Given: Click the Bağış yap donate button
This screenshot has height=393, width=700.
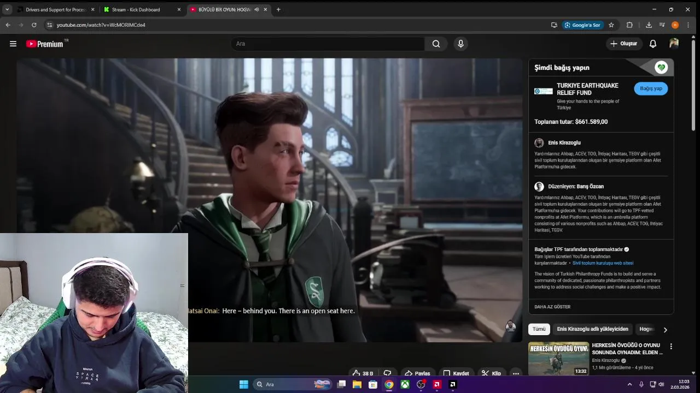Looking at the screenshot, I should 651,88.
